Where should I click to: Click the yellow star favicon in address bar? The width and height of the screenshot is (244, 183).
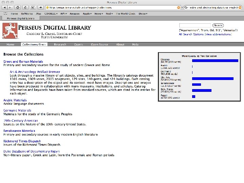coord(47,7)
